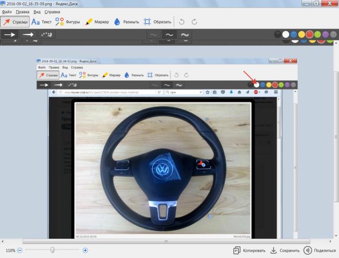The image size is (339, 258).
Task: Pick the red color swatch
Action: pos(309,34)
